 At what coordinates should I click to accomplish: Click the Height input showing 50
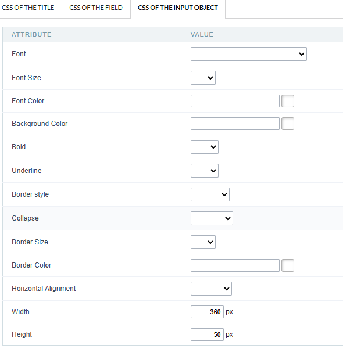pos(207,334)
